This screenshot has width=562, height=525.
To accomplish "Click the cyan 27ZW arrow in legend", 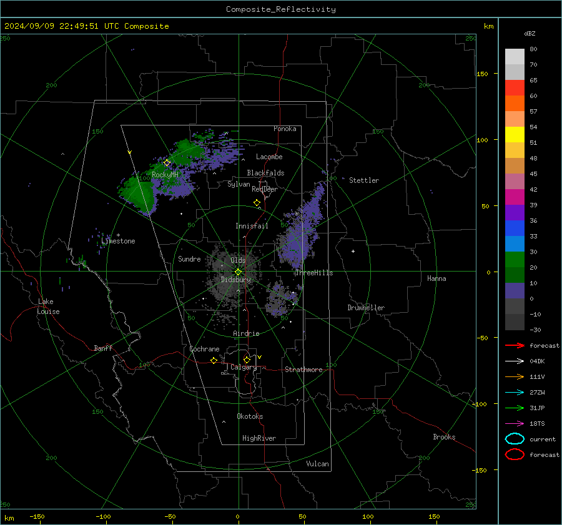I will tap(515, 393).
